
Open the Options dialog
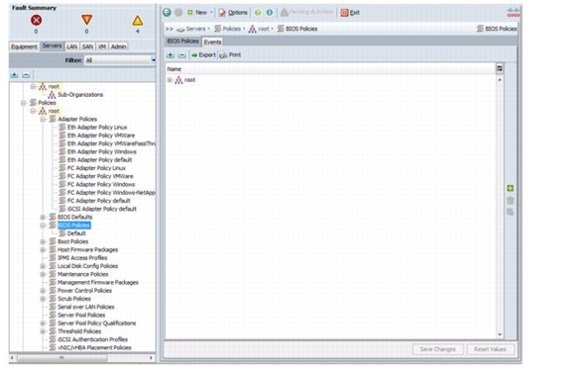[x=233, y=12]
